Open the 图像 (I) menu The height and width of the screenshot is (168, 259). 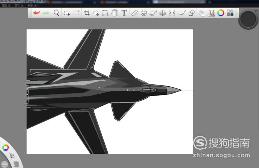(6, 6)
